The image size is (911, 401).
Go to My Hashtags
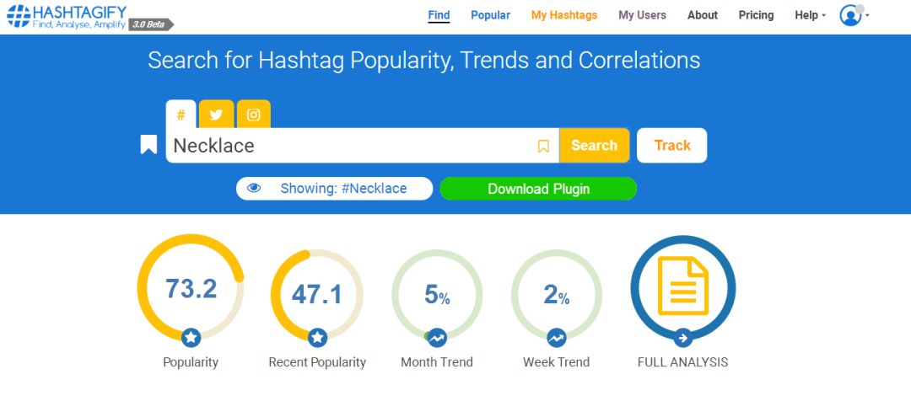point(563,15)
